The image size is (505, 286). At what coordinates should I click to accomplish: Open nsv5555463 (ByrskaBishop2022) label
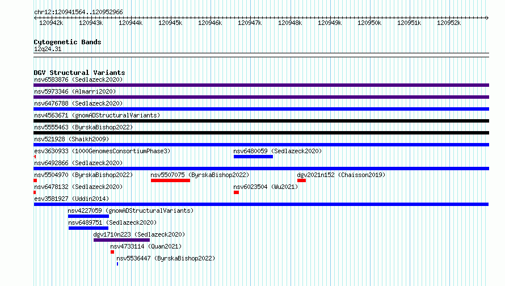click(83, 127)
